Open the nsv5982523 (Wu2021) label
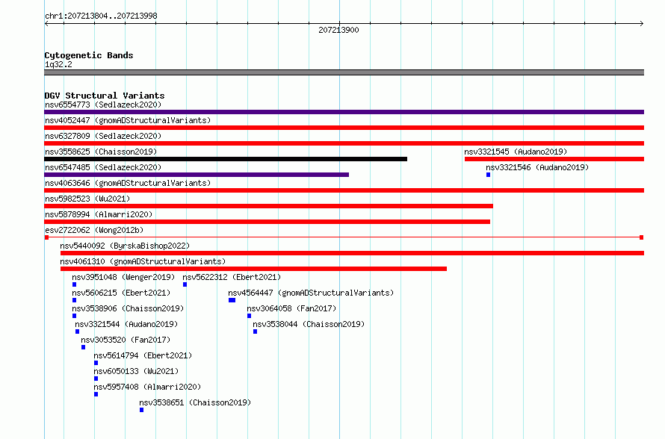Screen dimensions: 665x439 coord(87,199)
